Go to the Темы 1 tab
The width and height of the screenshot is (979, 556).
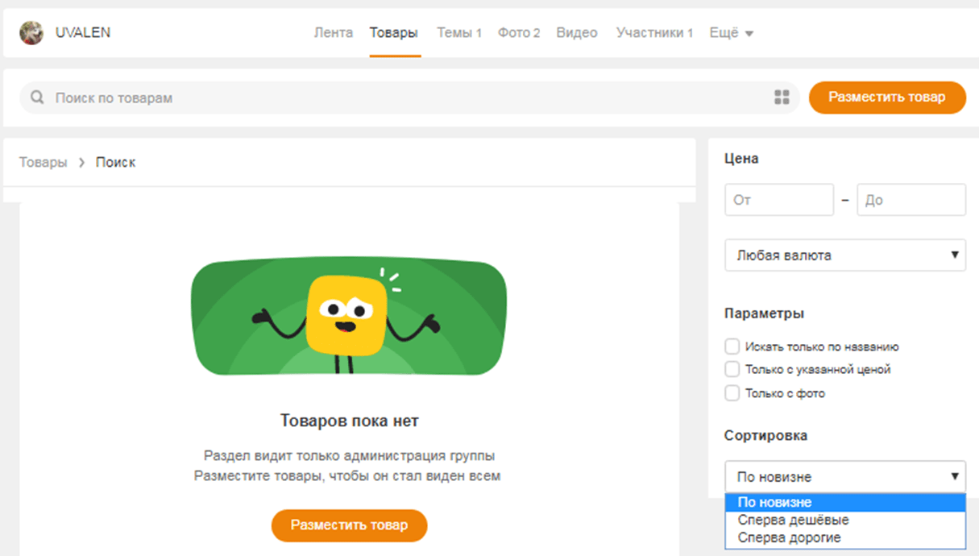[459, 33]
